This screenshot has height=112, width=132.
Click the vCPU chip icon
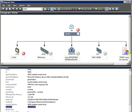[17, 50]
